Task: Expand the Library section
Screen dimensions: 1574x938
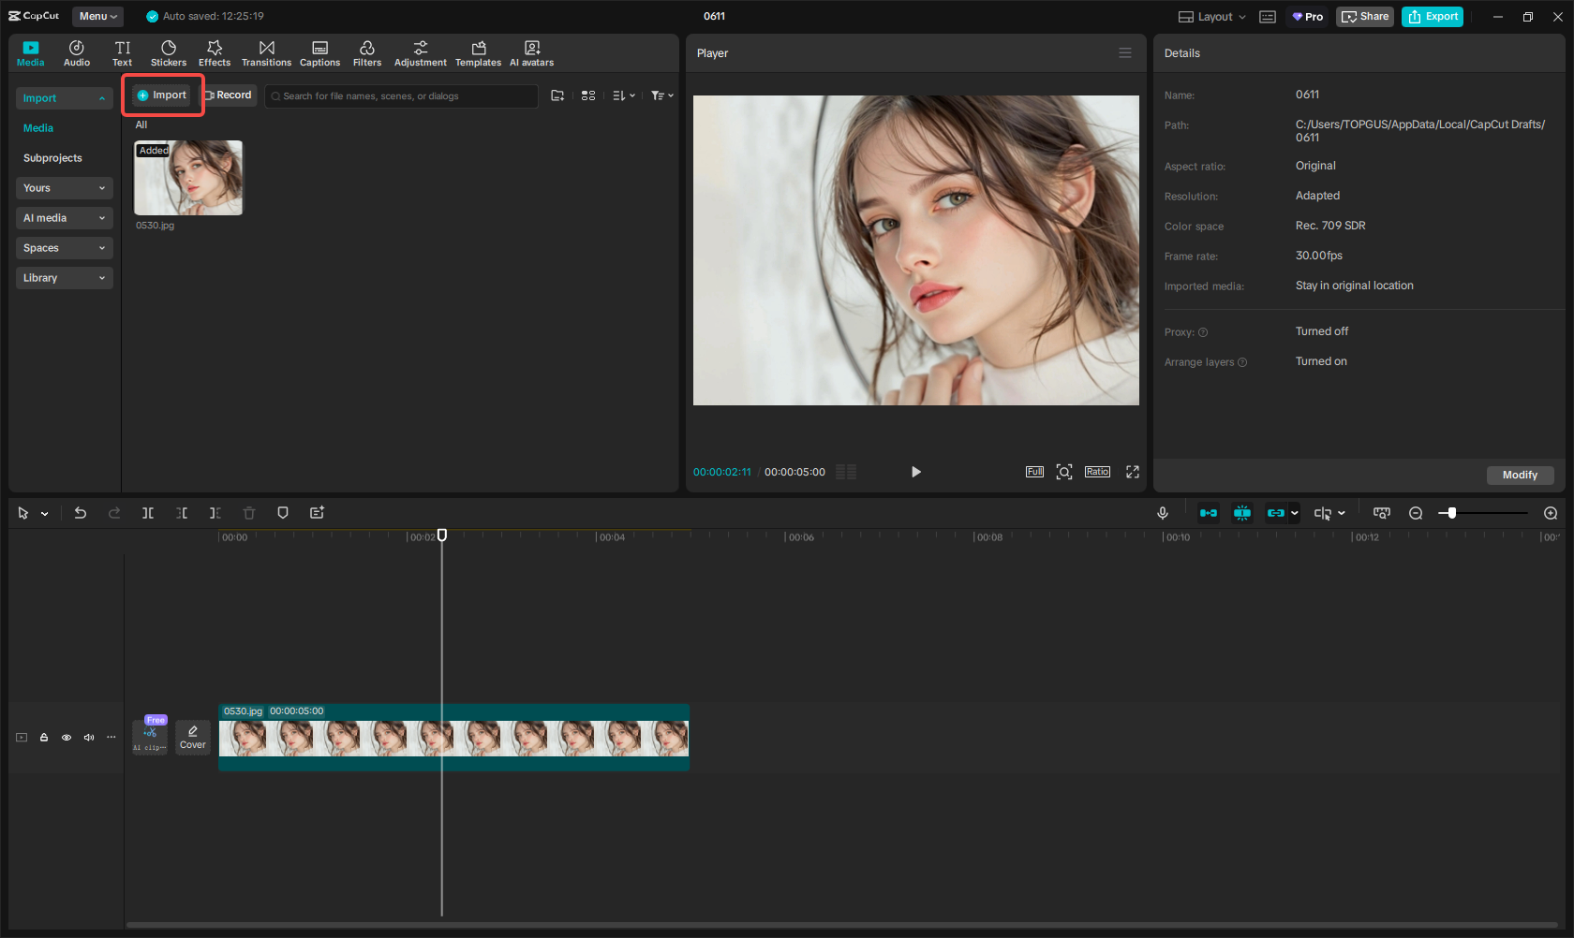Action: click(x=64, y=278)
